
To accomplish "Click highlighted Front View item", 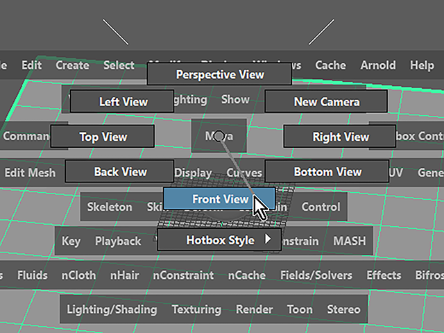I will 219,199.
